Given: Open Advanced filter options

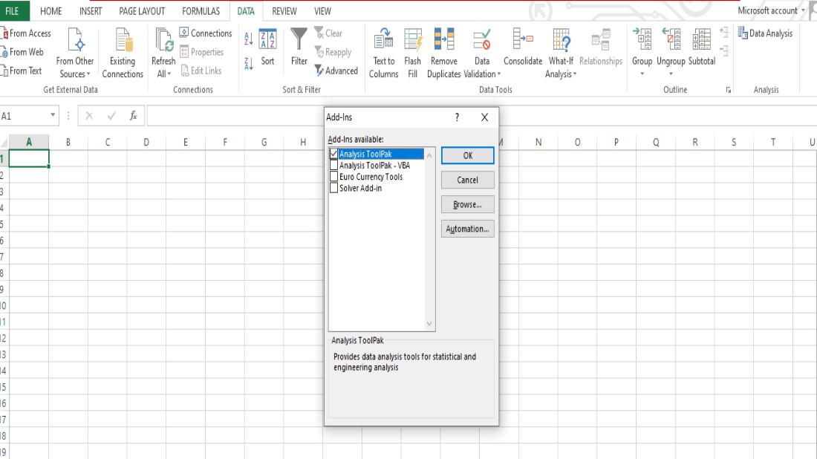Looking at the screenshot, I should [x=336, y=71].
